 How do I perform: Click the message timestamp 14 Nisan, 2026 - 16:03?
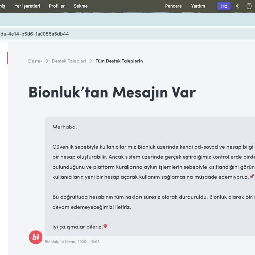point(80,242)
